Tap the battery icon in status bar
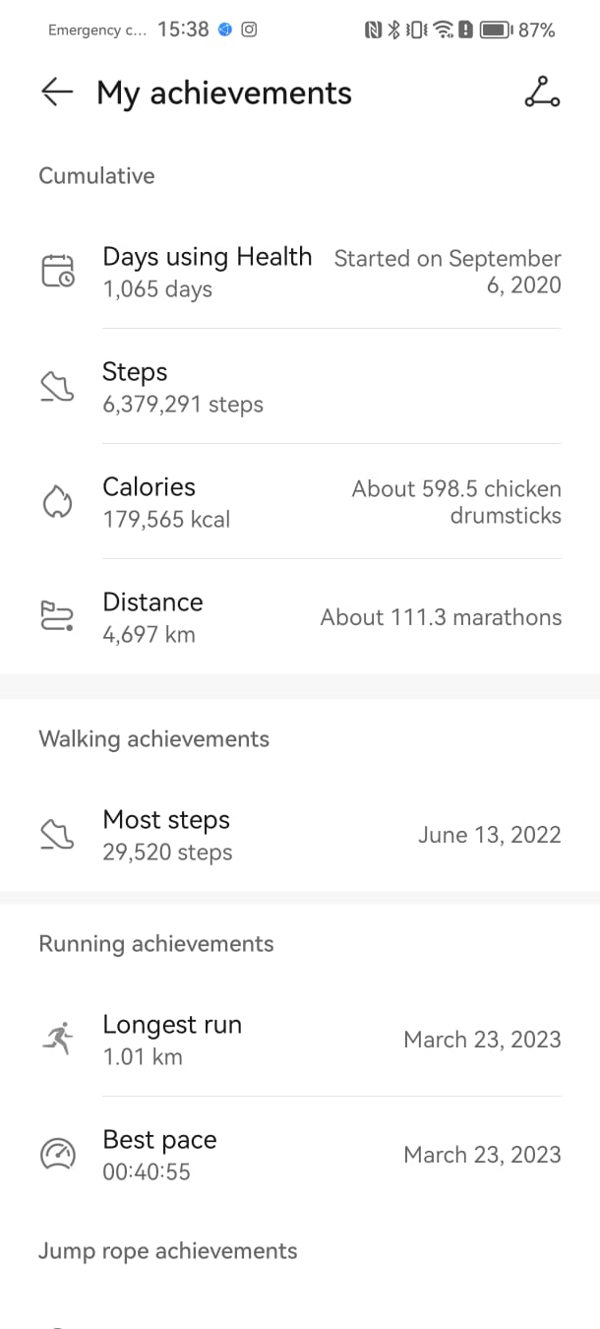Image resolution: width=600 pixels, height=1329 pixels. point(496,31)
